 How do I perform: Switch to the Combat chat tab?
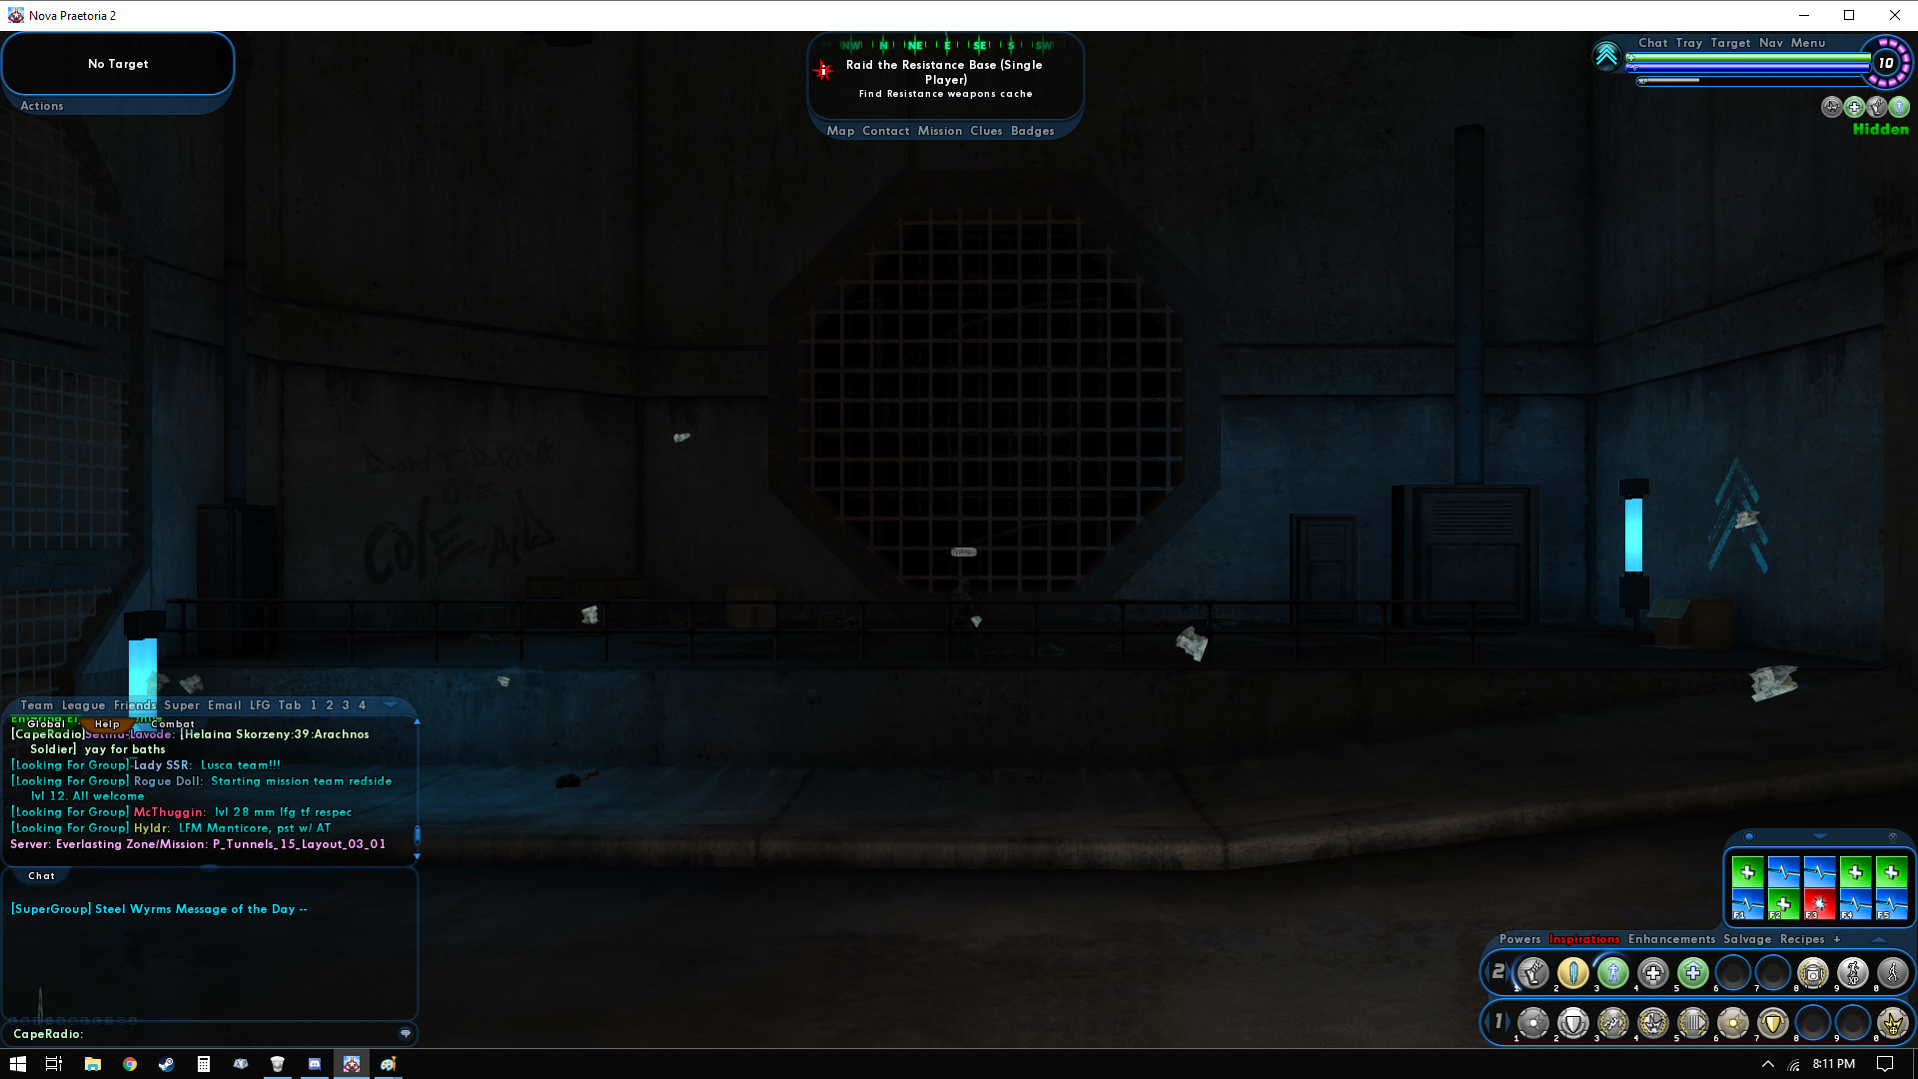[172, 724]
